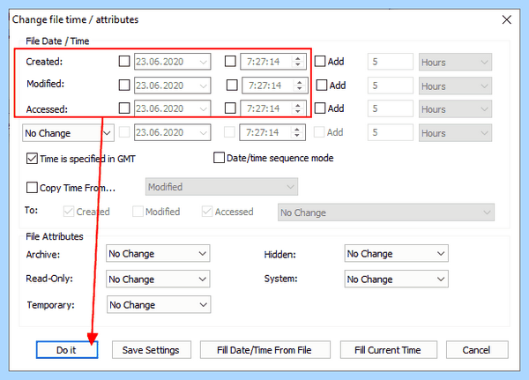This screenshot has width=529, height=380.
Task: Click the Accessed row amount field
Action: coord(391,108)
